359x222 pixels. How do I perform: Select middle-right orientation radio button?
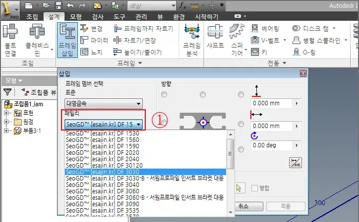(241, 124)
